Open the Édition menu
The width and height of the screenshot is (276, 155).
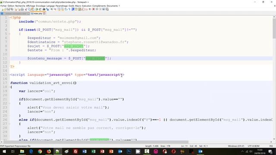click(x=11, y=6)
